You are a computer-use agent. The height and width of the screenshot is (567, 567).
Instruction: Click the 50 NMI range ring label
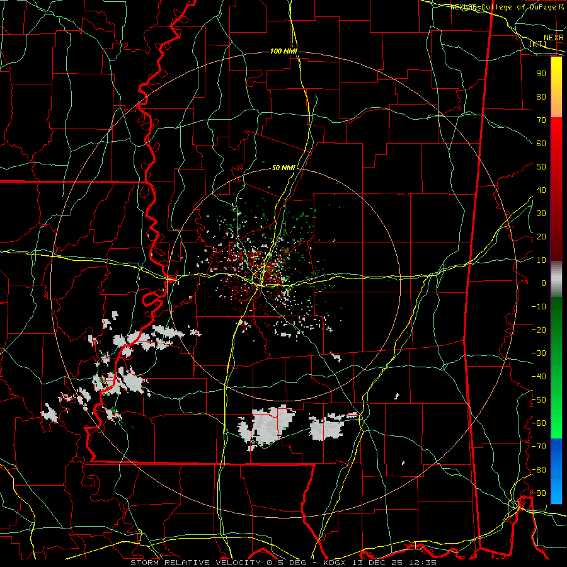point(283,168)
